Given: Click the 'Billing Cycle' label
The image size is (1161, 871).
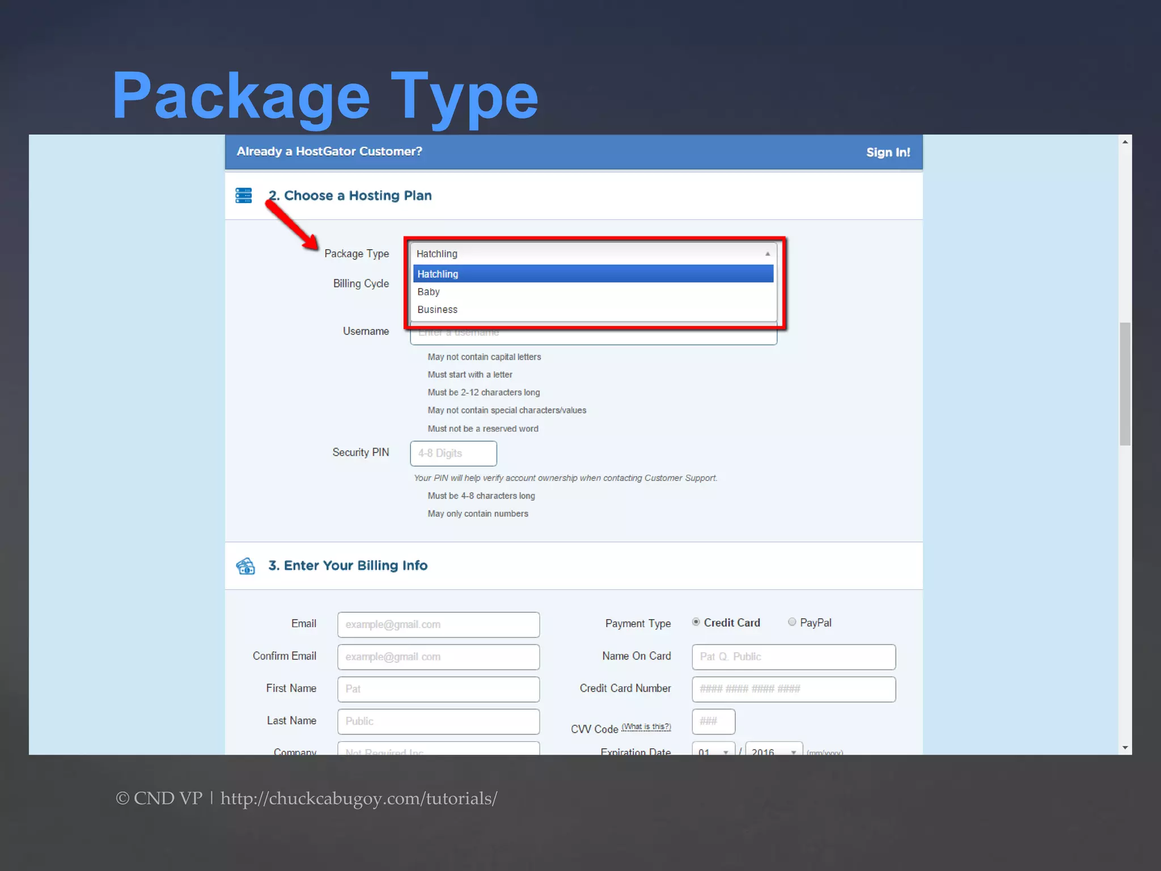Looking at the screenshot, I should 361,284.
